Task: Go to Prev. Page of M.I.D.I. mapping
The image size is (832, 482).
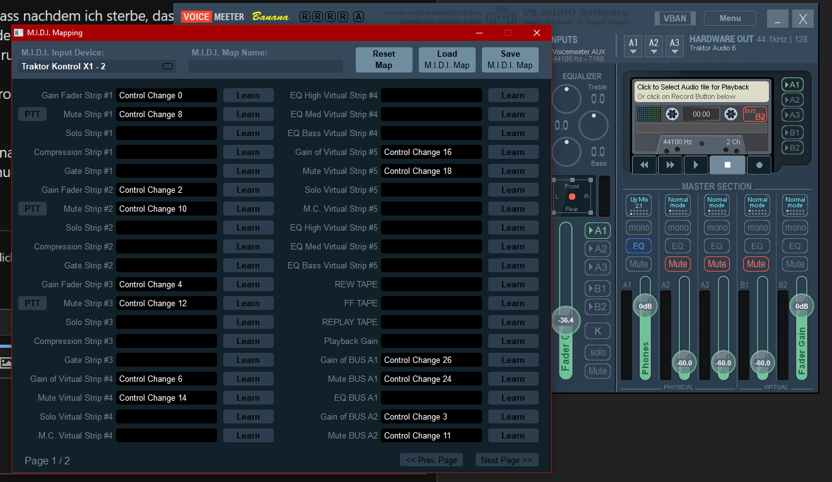Action: coord(431,460)
